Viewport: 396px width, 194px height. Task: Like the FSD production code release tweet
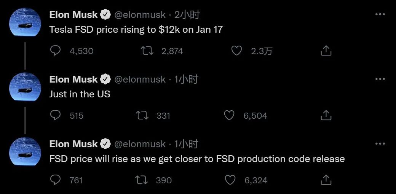(x=230, y=180)
